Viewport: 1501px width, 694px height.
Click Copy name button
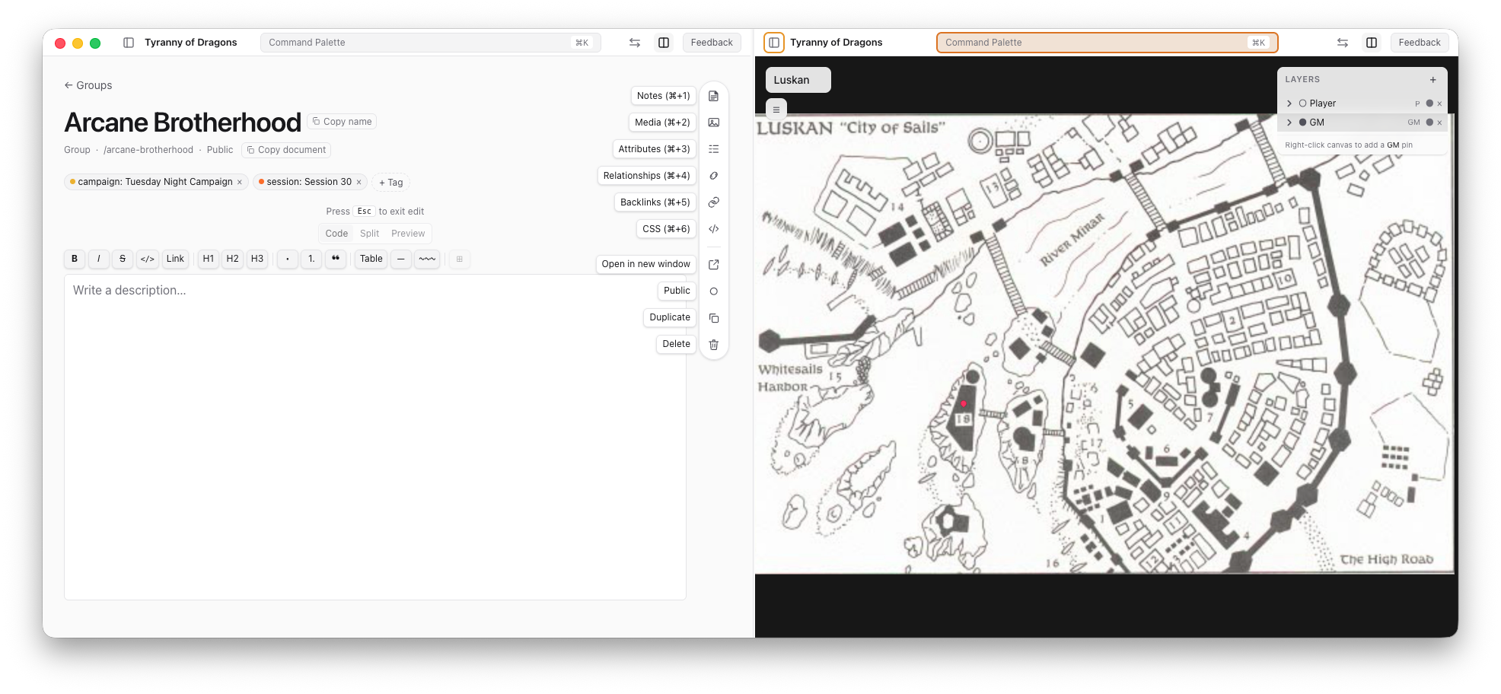click(342, 122)
